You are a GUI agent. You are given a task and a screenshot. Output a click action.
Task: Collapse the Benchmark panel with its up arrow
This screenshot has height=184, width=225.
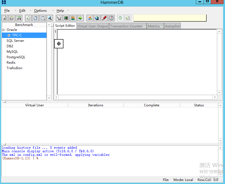pyautogui.click(x=49, y=24)
